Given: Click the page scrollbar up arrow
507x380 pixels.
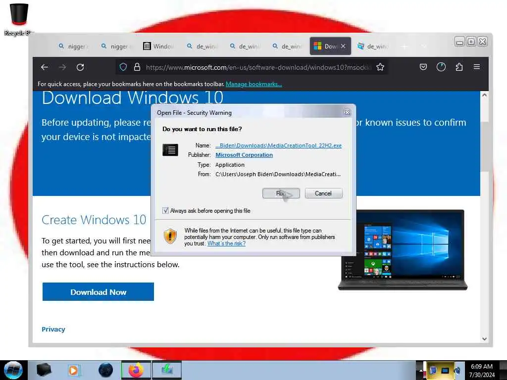Looking at the screenshot, I should point(484,95).
